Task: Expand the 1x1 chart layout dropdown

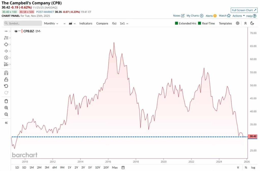Action: click(124, 23)
